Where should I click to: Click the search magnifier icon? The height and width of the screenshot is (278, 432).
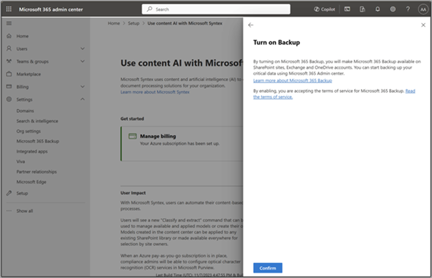149,9
